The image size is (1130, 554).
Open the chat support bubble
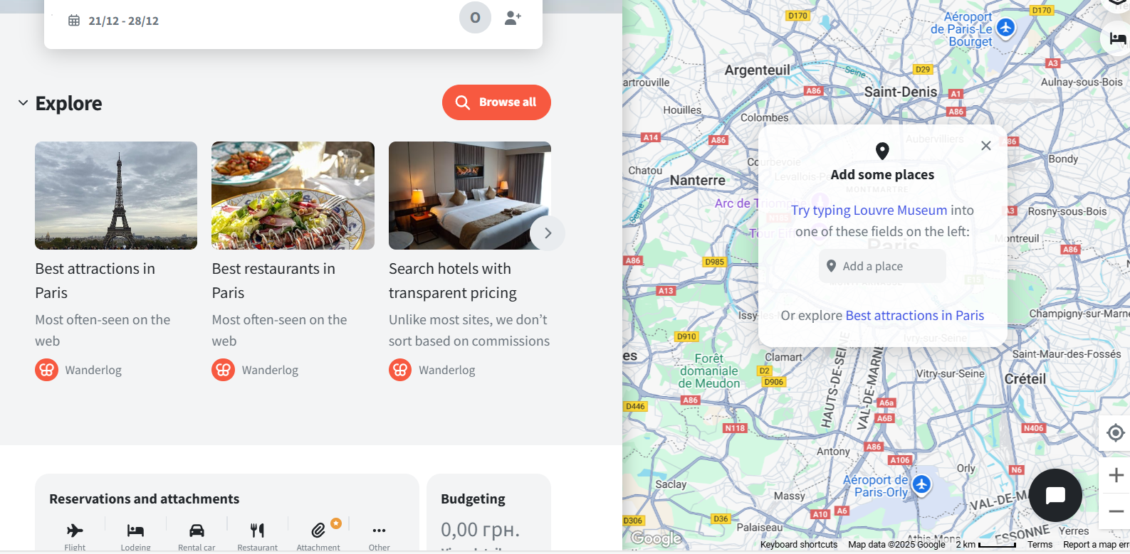[1055, 495]
